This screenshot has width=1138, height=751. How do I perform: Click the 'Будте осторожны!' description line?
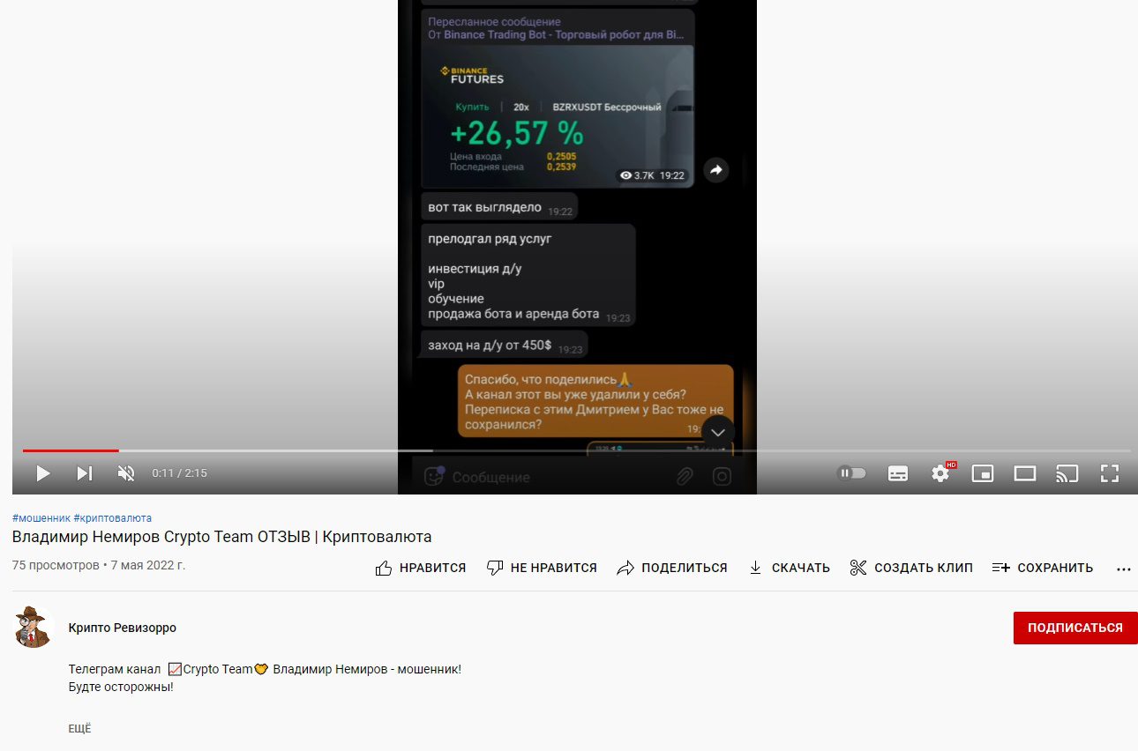tap(121, 687)
